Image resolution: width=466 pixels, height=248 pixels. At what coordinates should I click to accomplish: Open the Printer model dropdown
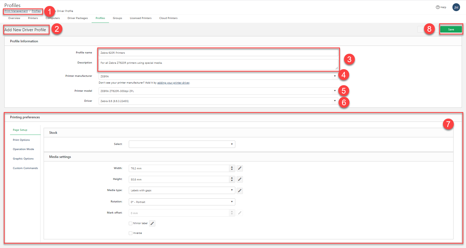click(x=218, y=91)
